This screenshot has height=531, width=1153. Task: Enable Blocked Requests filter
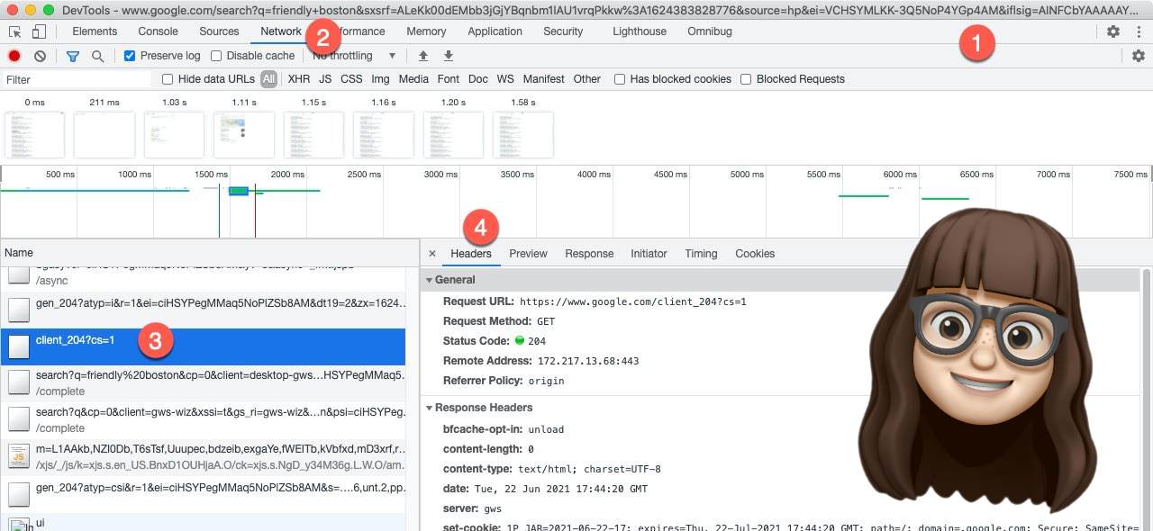pyautogui.click(x=746, y=79)
